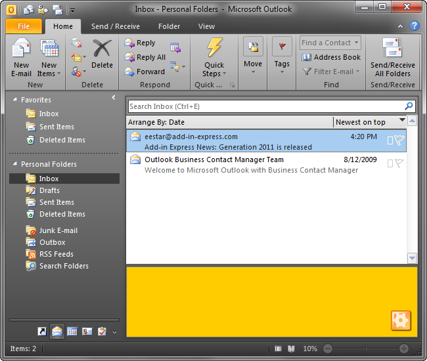The width and height of the screenshot is (427, 361).
Task: Click the Find a Contact box
Action: point(330,43)
